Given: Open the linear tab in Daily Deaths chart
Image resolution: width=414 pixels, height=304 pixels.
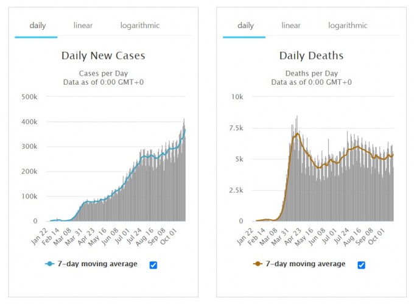Looking at the screenshot, I should (291, 26).
